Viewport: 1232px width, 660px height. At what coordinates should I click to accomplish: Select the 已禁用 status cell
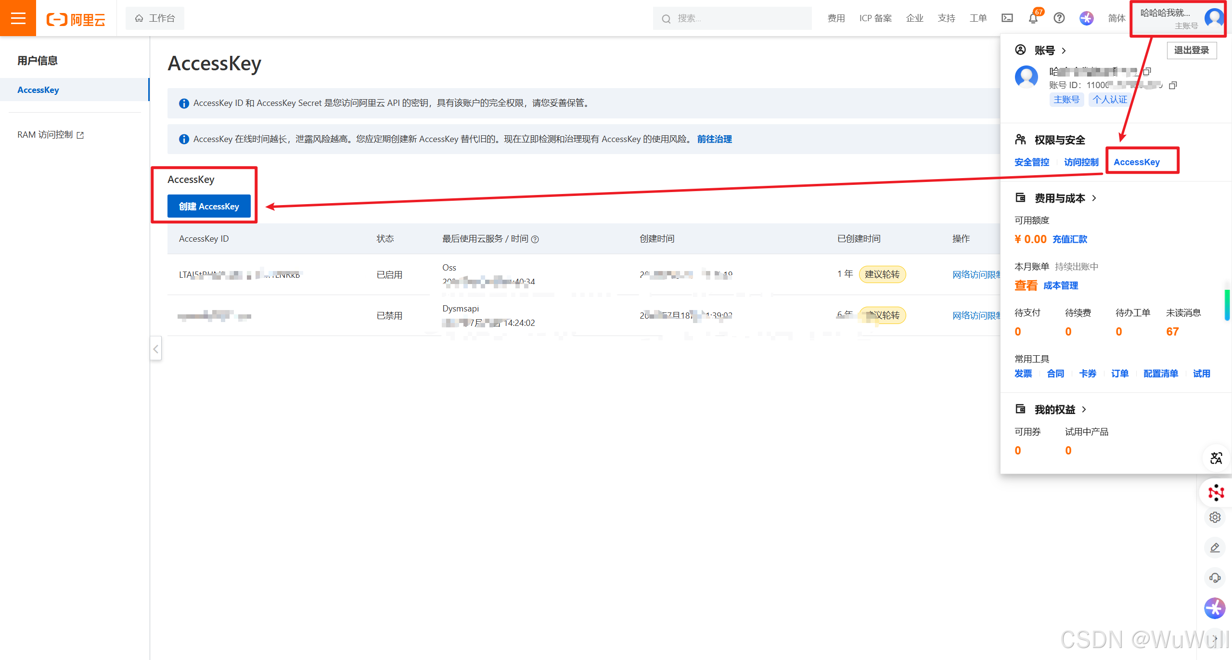(x=389, y=316)
